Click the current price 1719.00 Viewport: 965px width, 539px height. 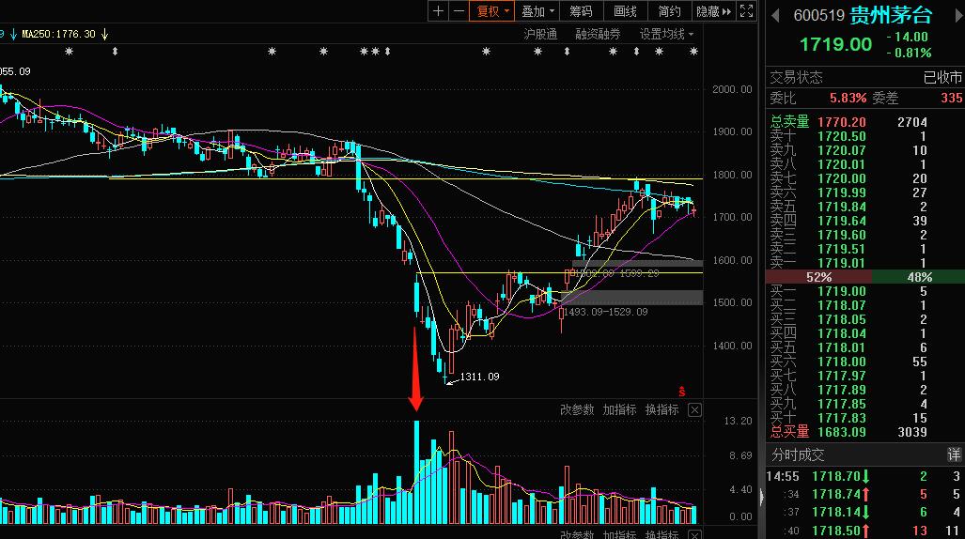point(835,44)
